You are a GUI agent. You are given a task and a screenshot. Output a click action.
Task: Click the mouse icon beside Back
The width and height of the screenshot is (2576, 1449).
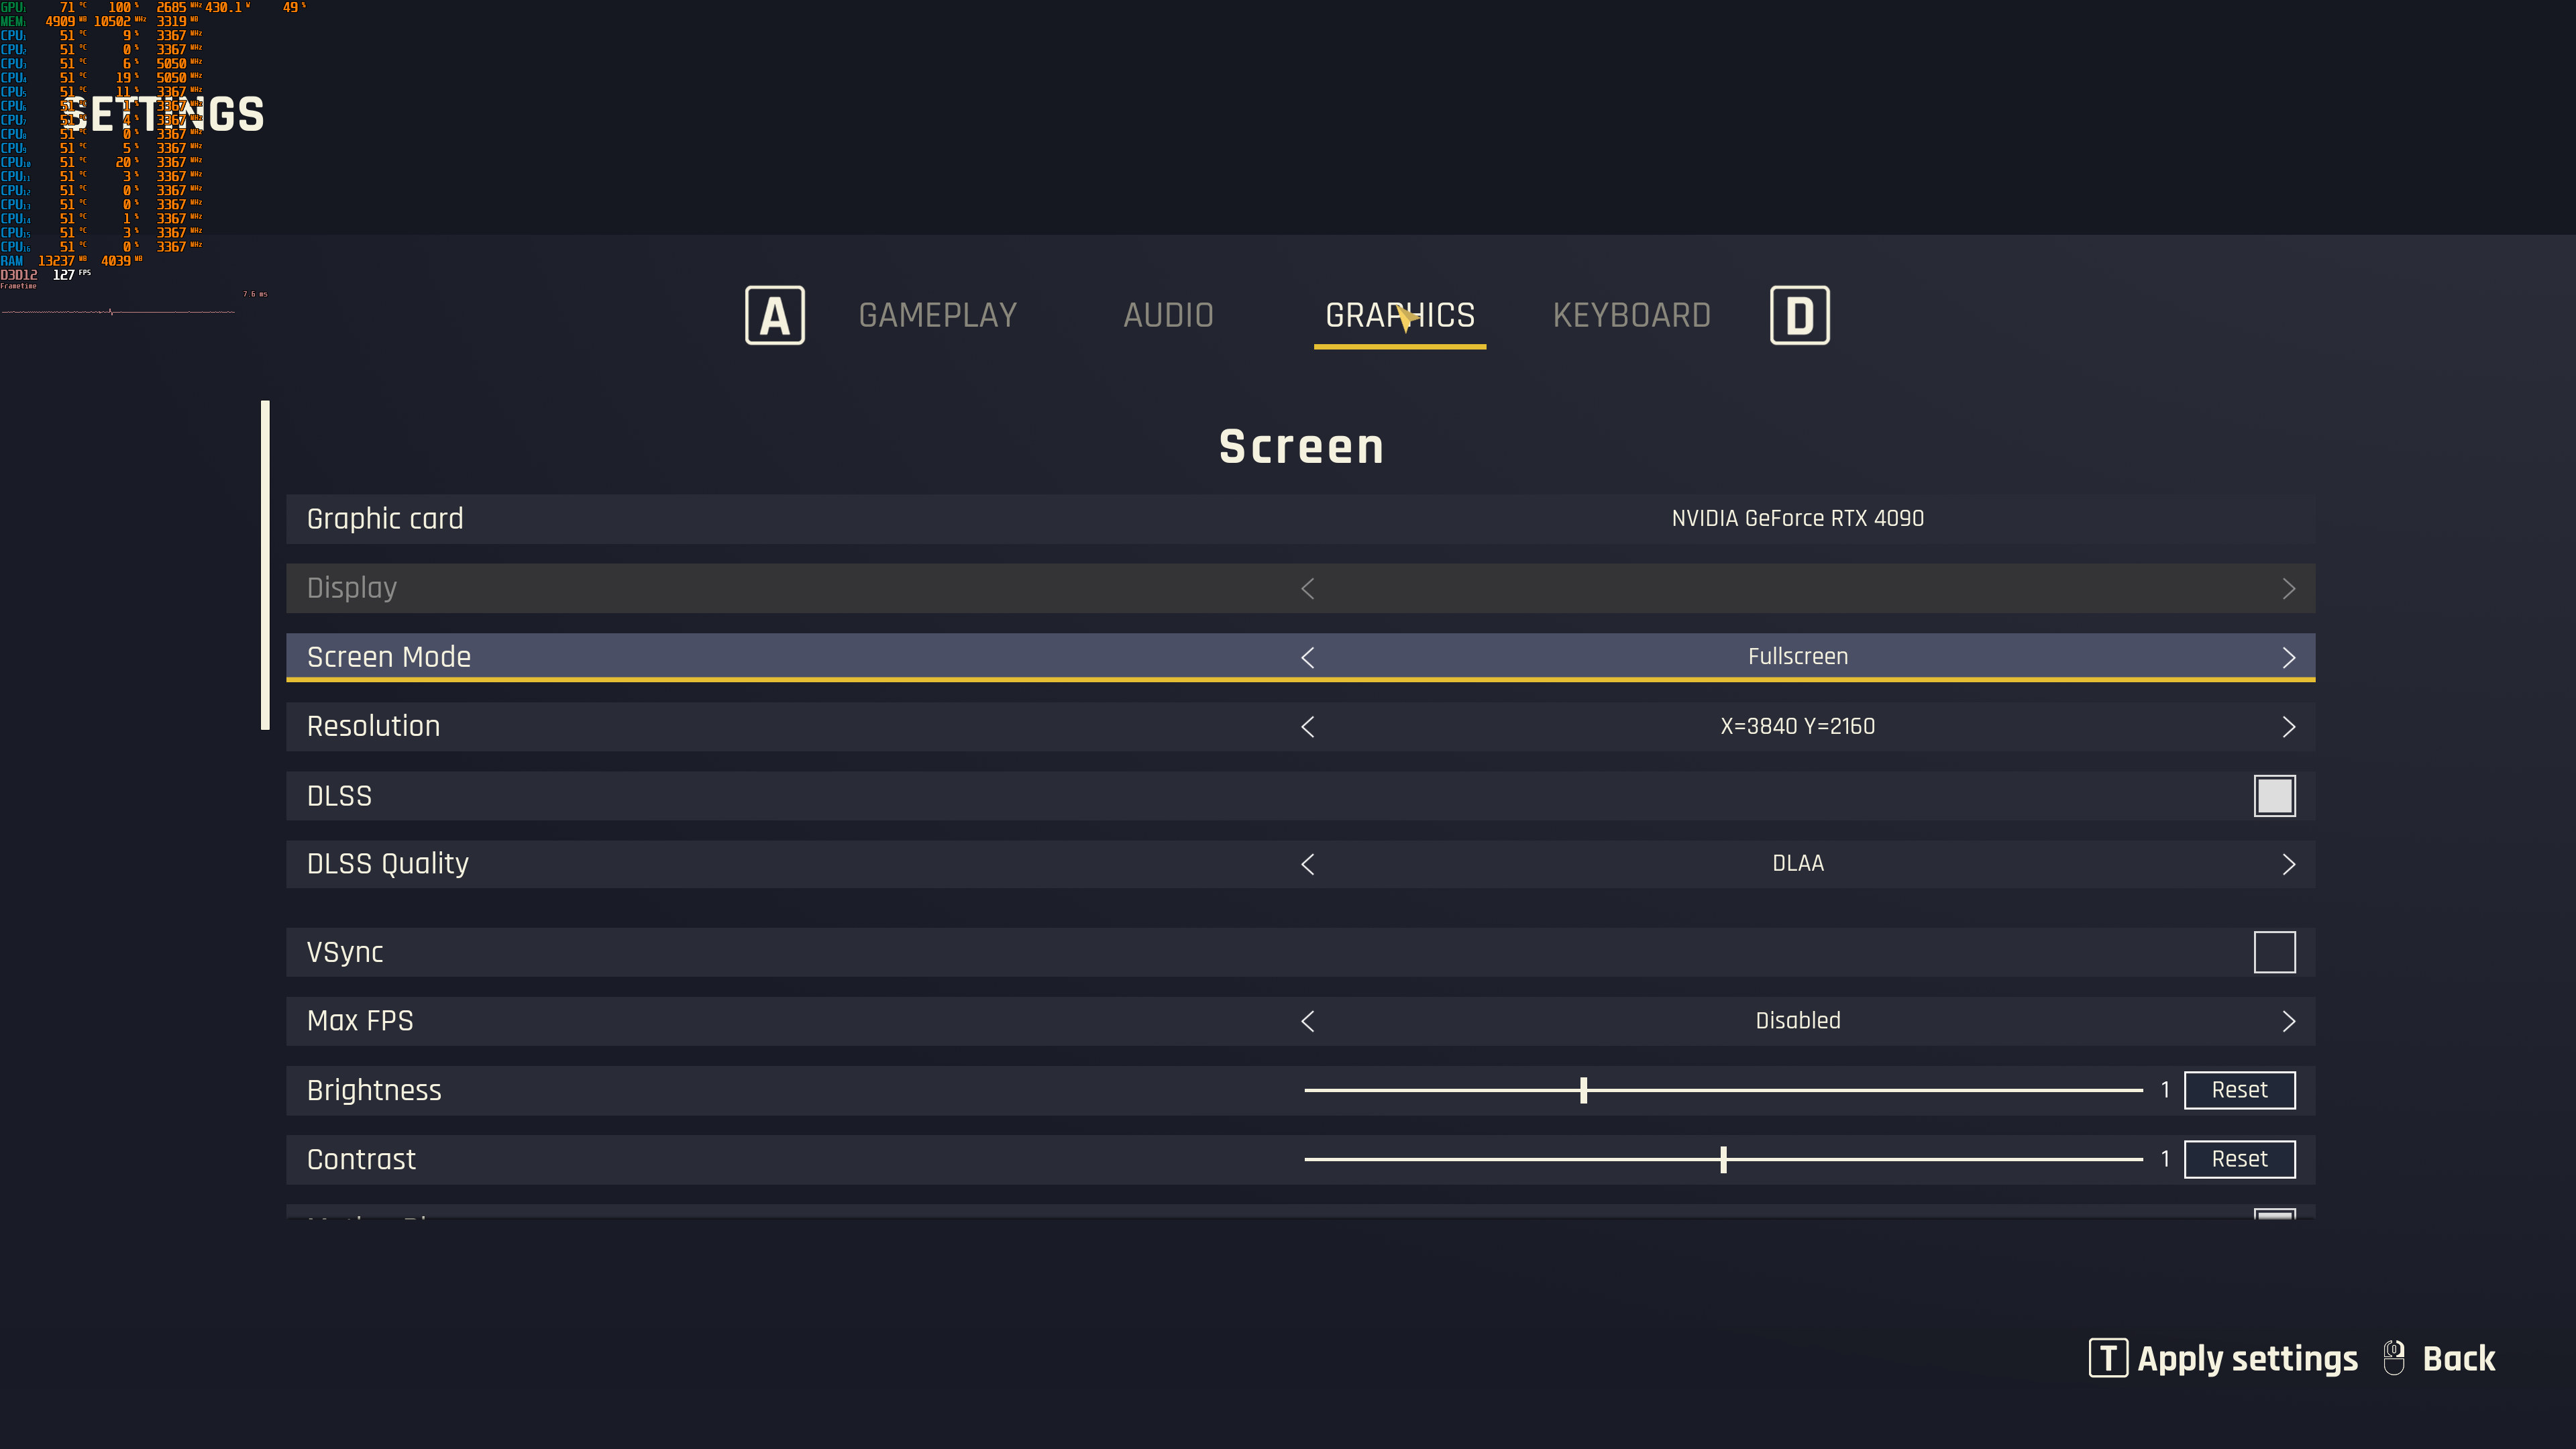coord(2394,1358)
